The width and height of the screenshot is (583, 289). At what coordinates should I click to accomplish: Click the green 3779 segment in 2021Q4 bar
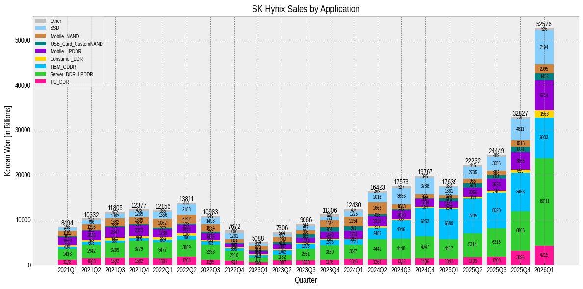coord(139,249)
